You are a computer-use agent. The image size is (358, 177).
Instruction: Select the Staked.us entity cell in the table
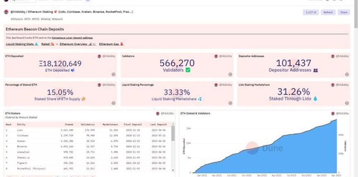tap(23, 158)
